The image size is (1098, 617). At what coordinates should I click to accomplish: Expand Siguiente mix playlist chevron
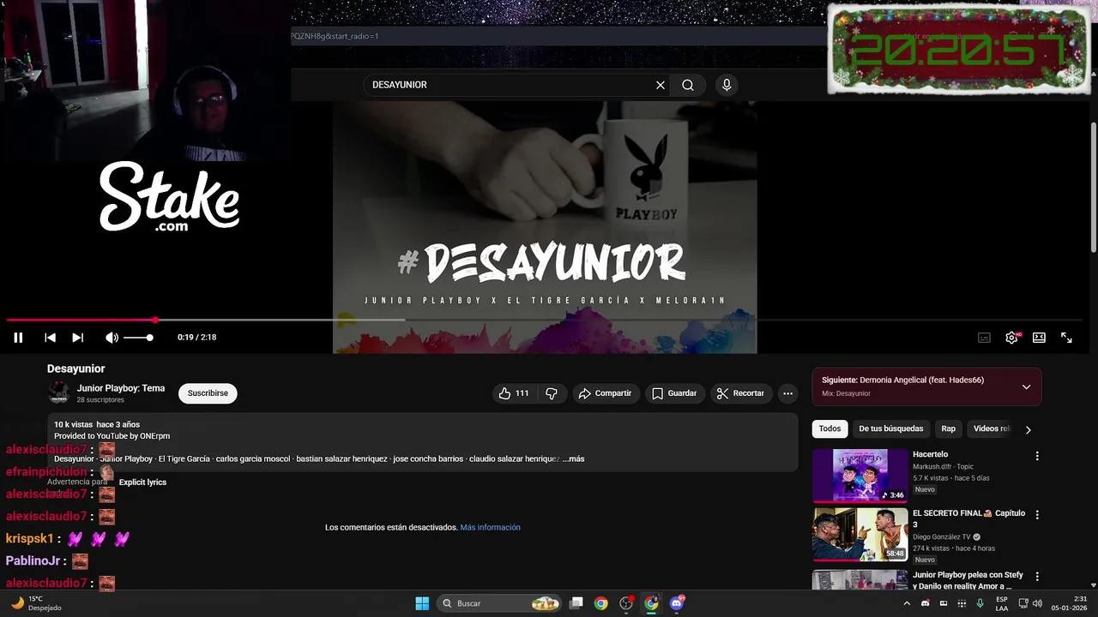click(1026, 386)
